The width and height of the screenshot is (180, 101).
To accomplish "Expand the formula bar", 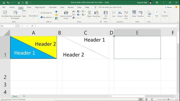I will point(177,26).
